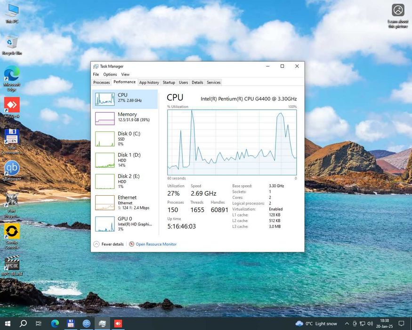Open the Recycle Bin icon
Screen dimensions: 412x330
[12, 45]
